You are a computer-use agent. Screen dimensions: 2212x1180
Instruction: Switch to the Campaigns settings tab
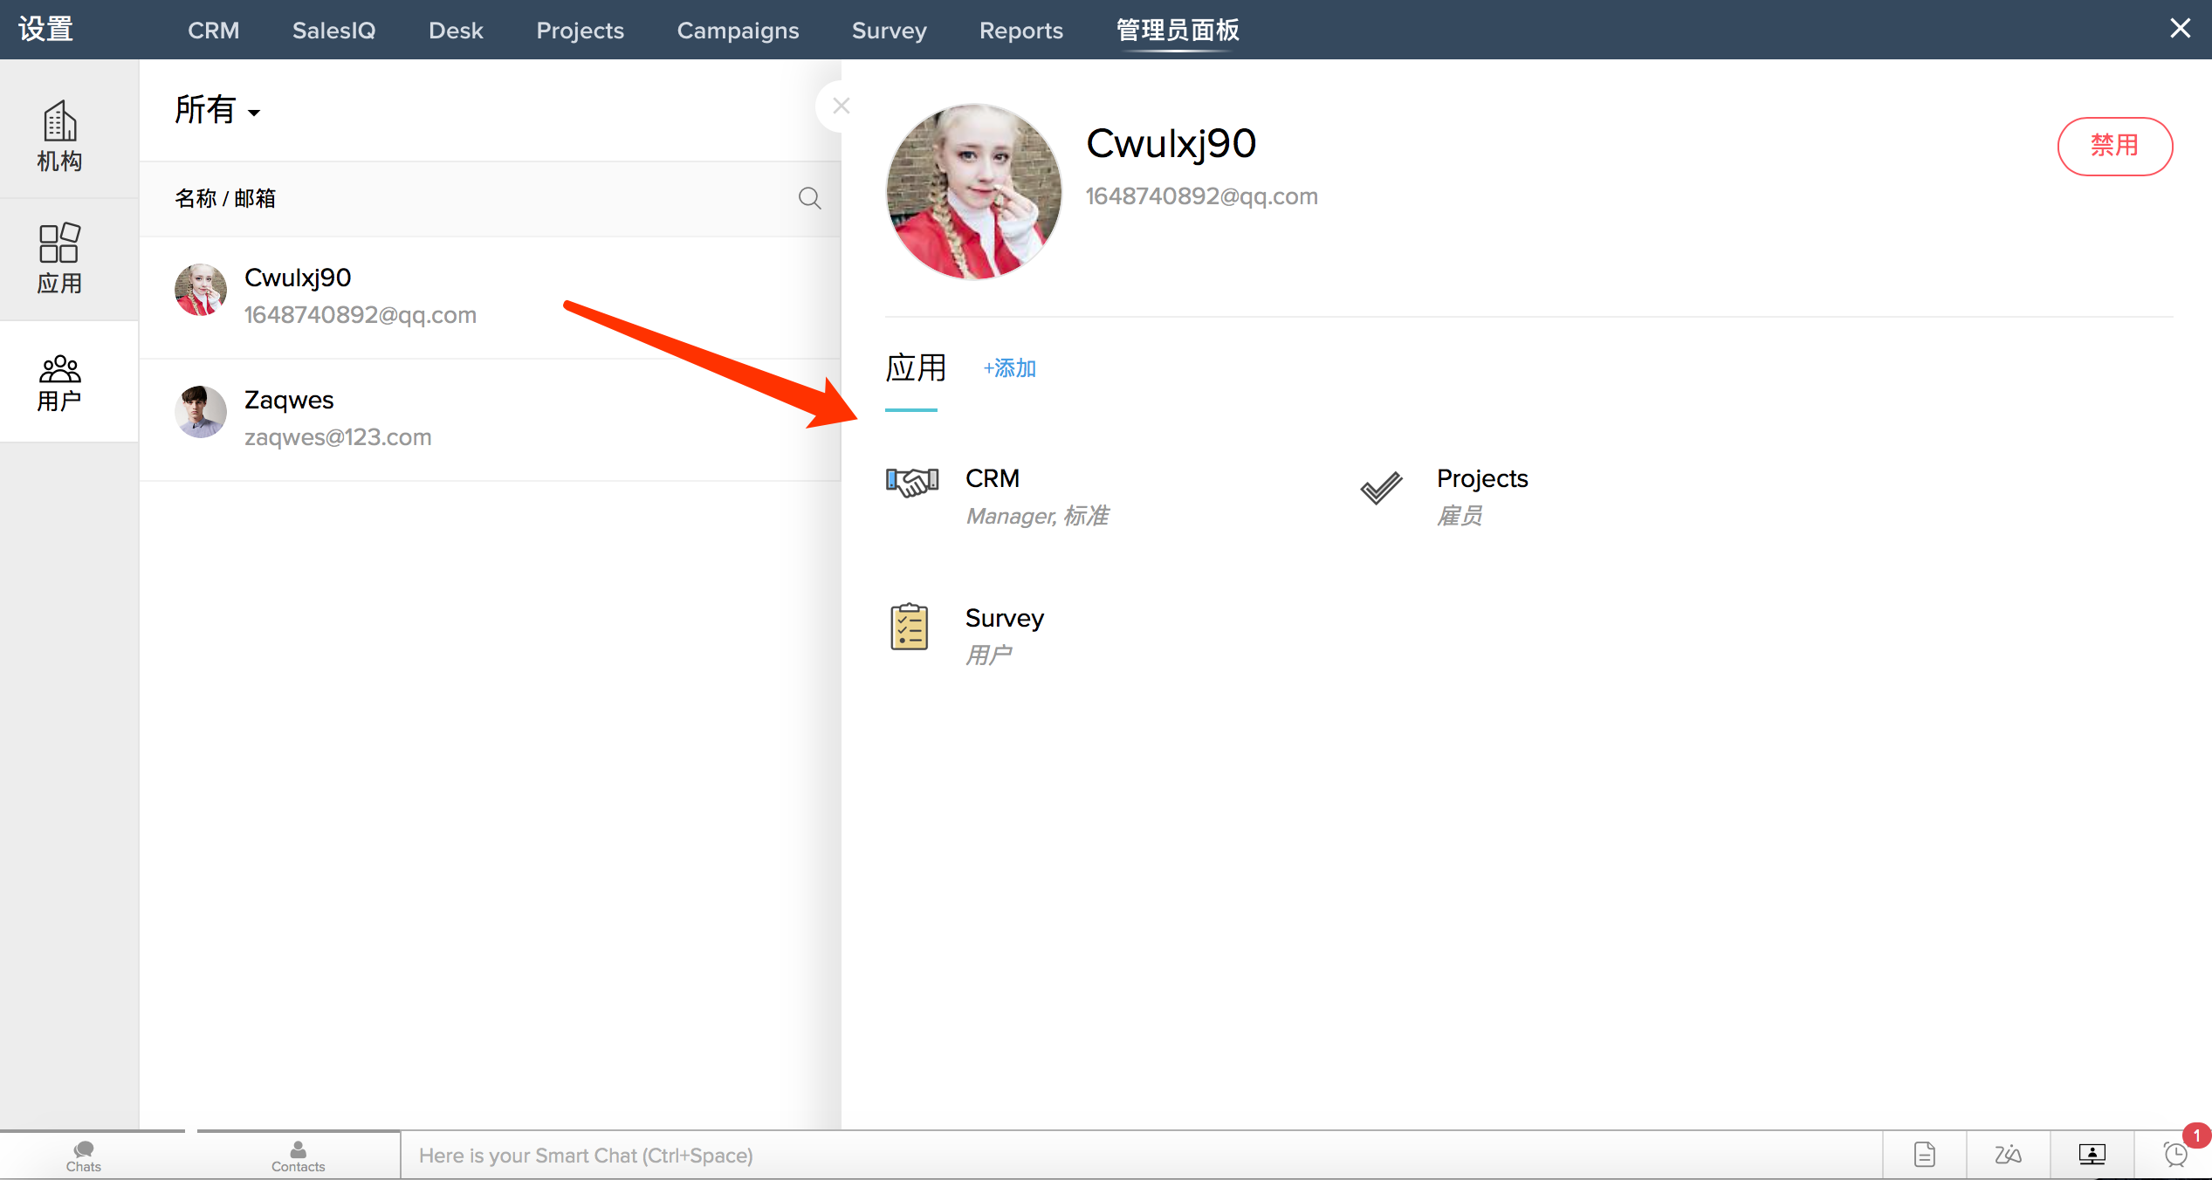[x=738, y=31]
